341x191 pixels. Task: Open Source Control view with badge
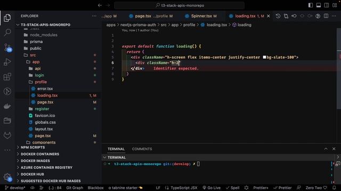point(7,47)
